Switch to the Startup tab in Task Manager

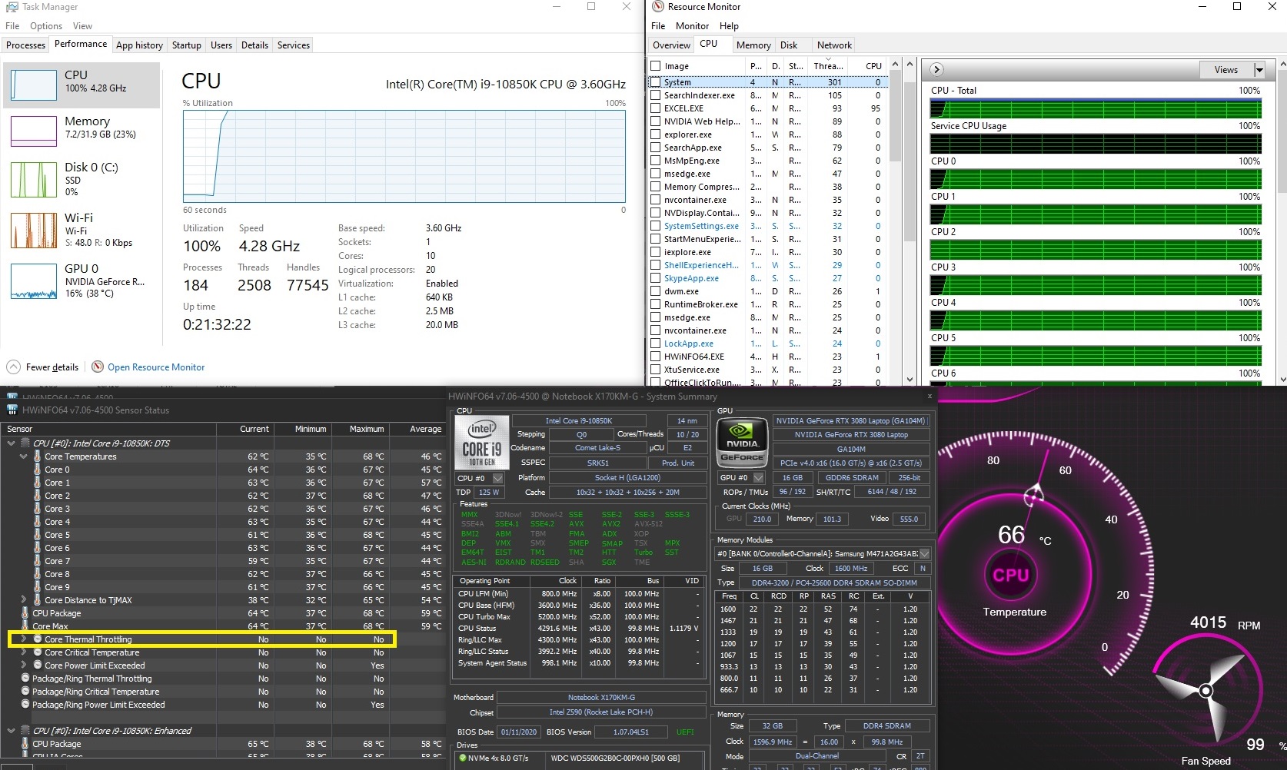pos(186,45)
